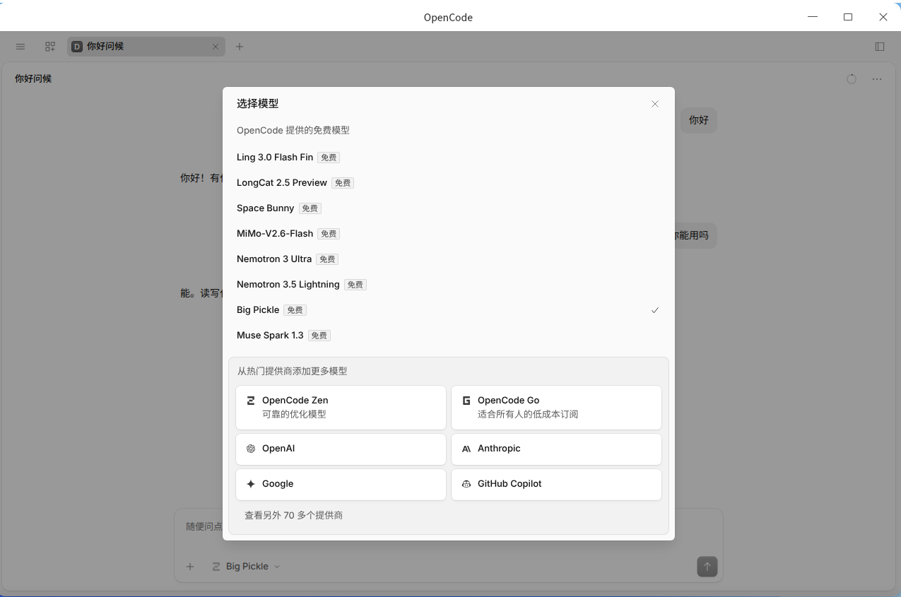The width and height of the screenshot is (901, 597).
Task: Add a new tab with plus icon
Action: click(240, 47)
